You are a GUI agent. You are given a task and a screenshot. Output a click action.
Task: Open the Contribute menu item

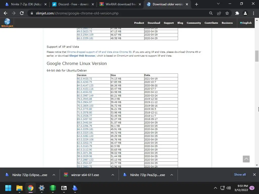211,23
